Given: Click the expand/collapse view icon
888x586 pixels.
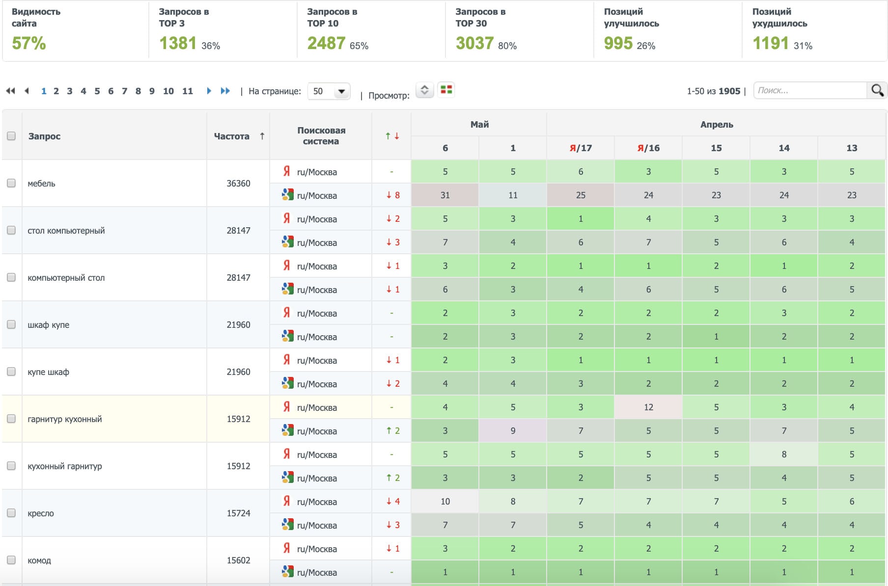Looking at the screenshot, I should coord(424,90).
